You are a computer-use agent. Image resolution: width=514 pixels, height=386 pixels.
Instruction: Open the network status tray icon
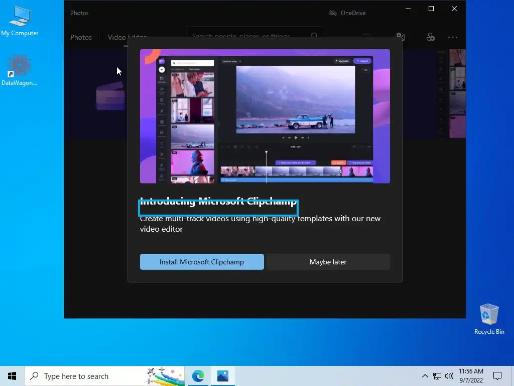pyautogui.click(x=437, y=376)
